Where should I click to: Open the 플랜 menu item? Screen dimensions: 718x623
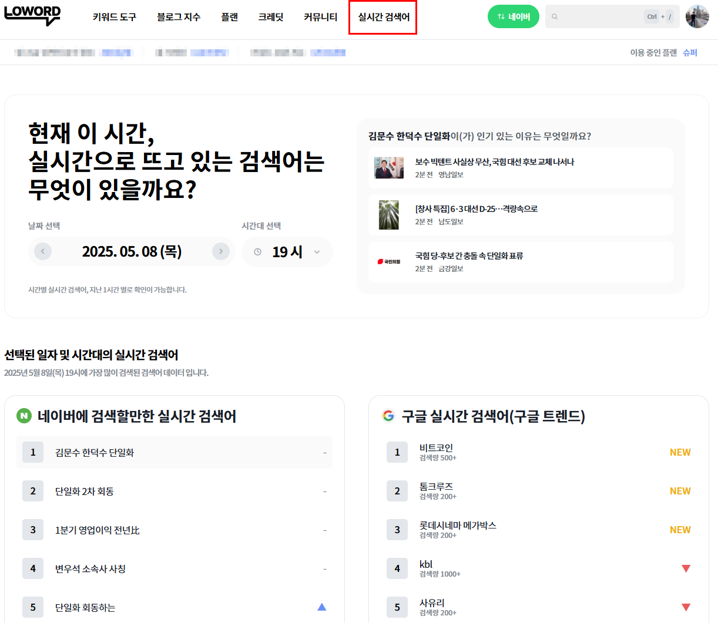(229, 17)
